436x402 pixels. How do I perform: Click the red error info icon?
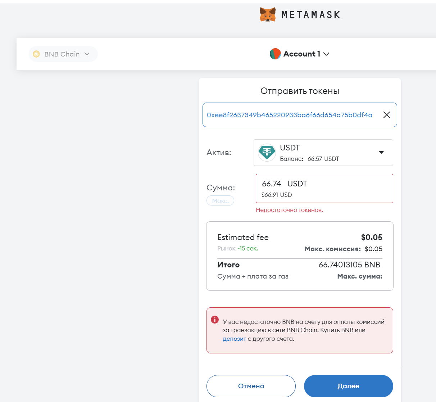pos(215,320)
